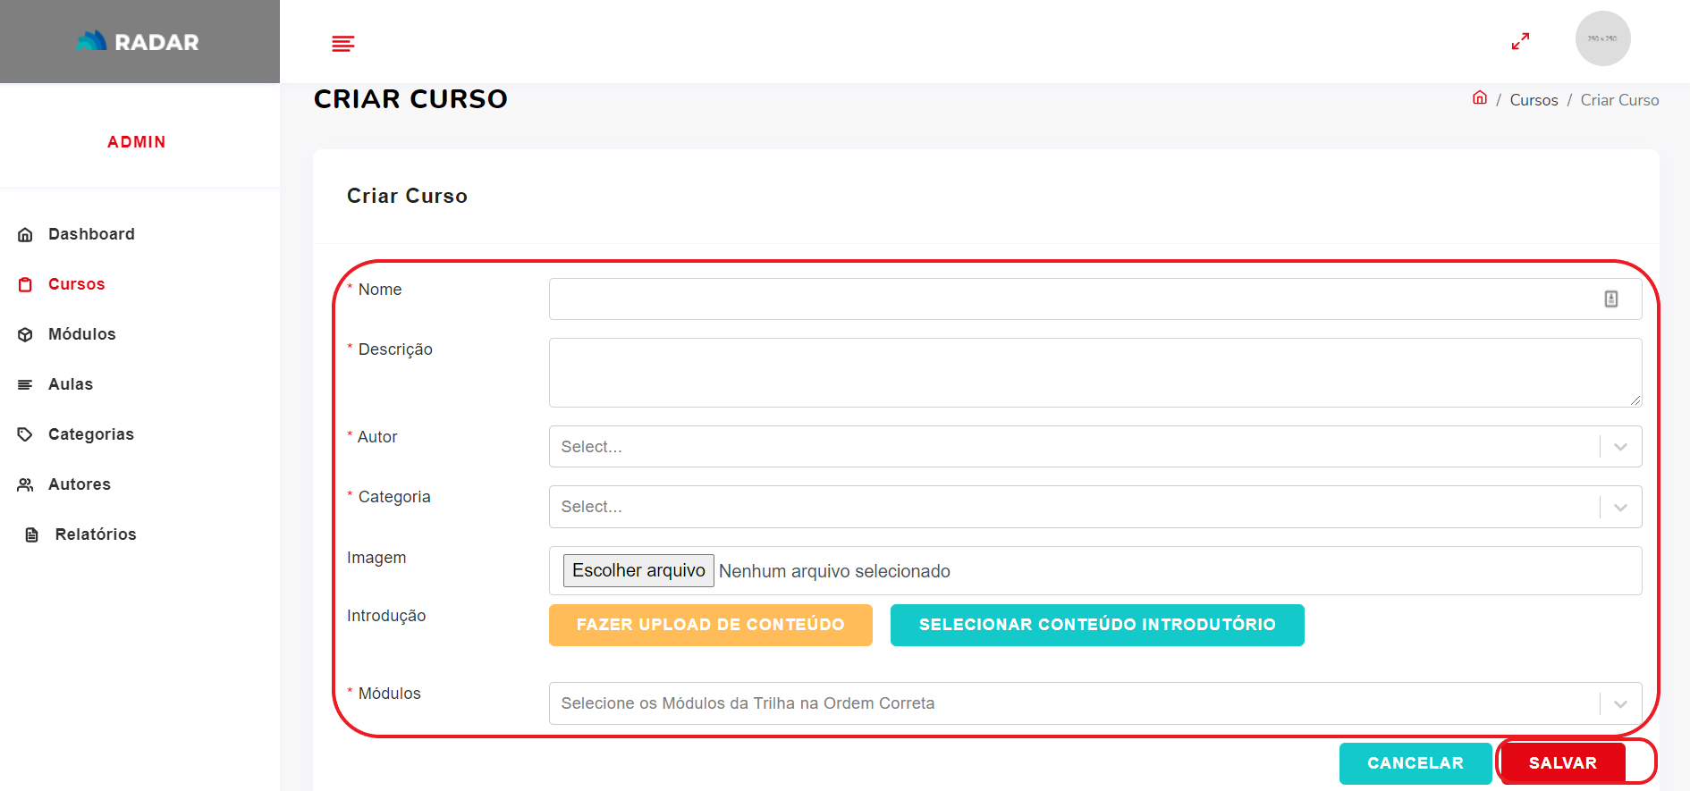Open Autores menu item
Screen dimensions: 1690x791
point(79,484)
